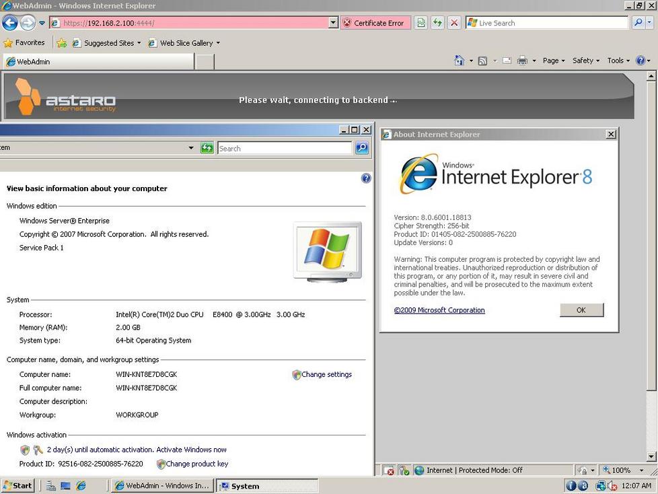658x494 pixels.
Task: Open the Safety menu
Action: pos(586,61)
